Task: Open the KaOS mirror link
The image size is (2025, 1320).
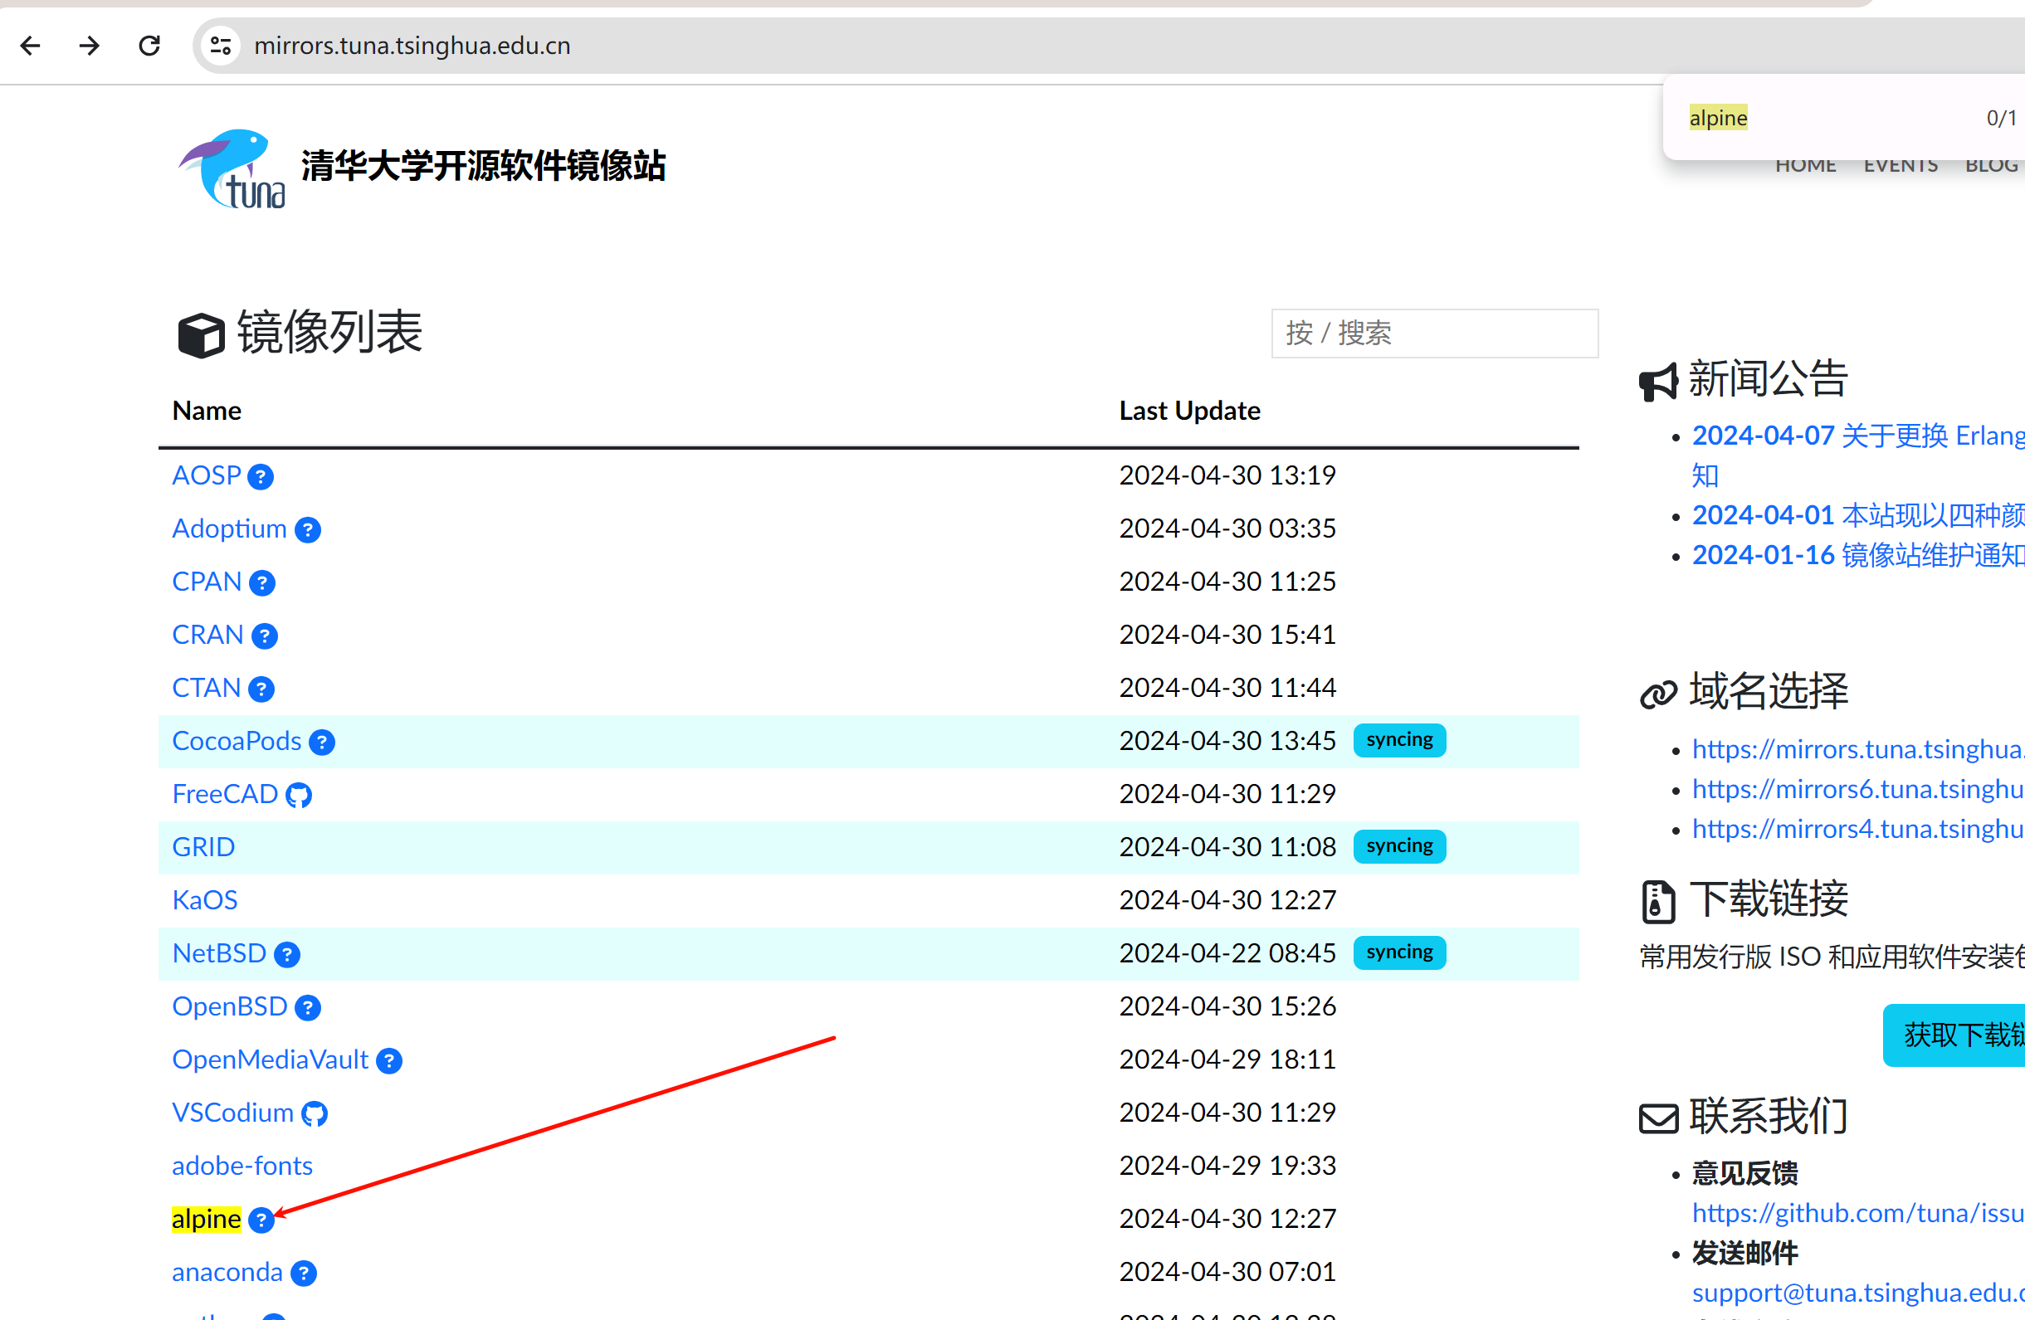Action: 204,900
